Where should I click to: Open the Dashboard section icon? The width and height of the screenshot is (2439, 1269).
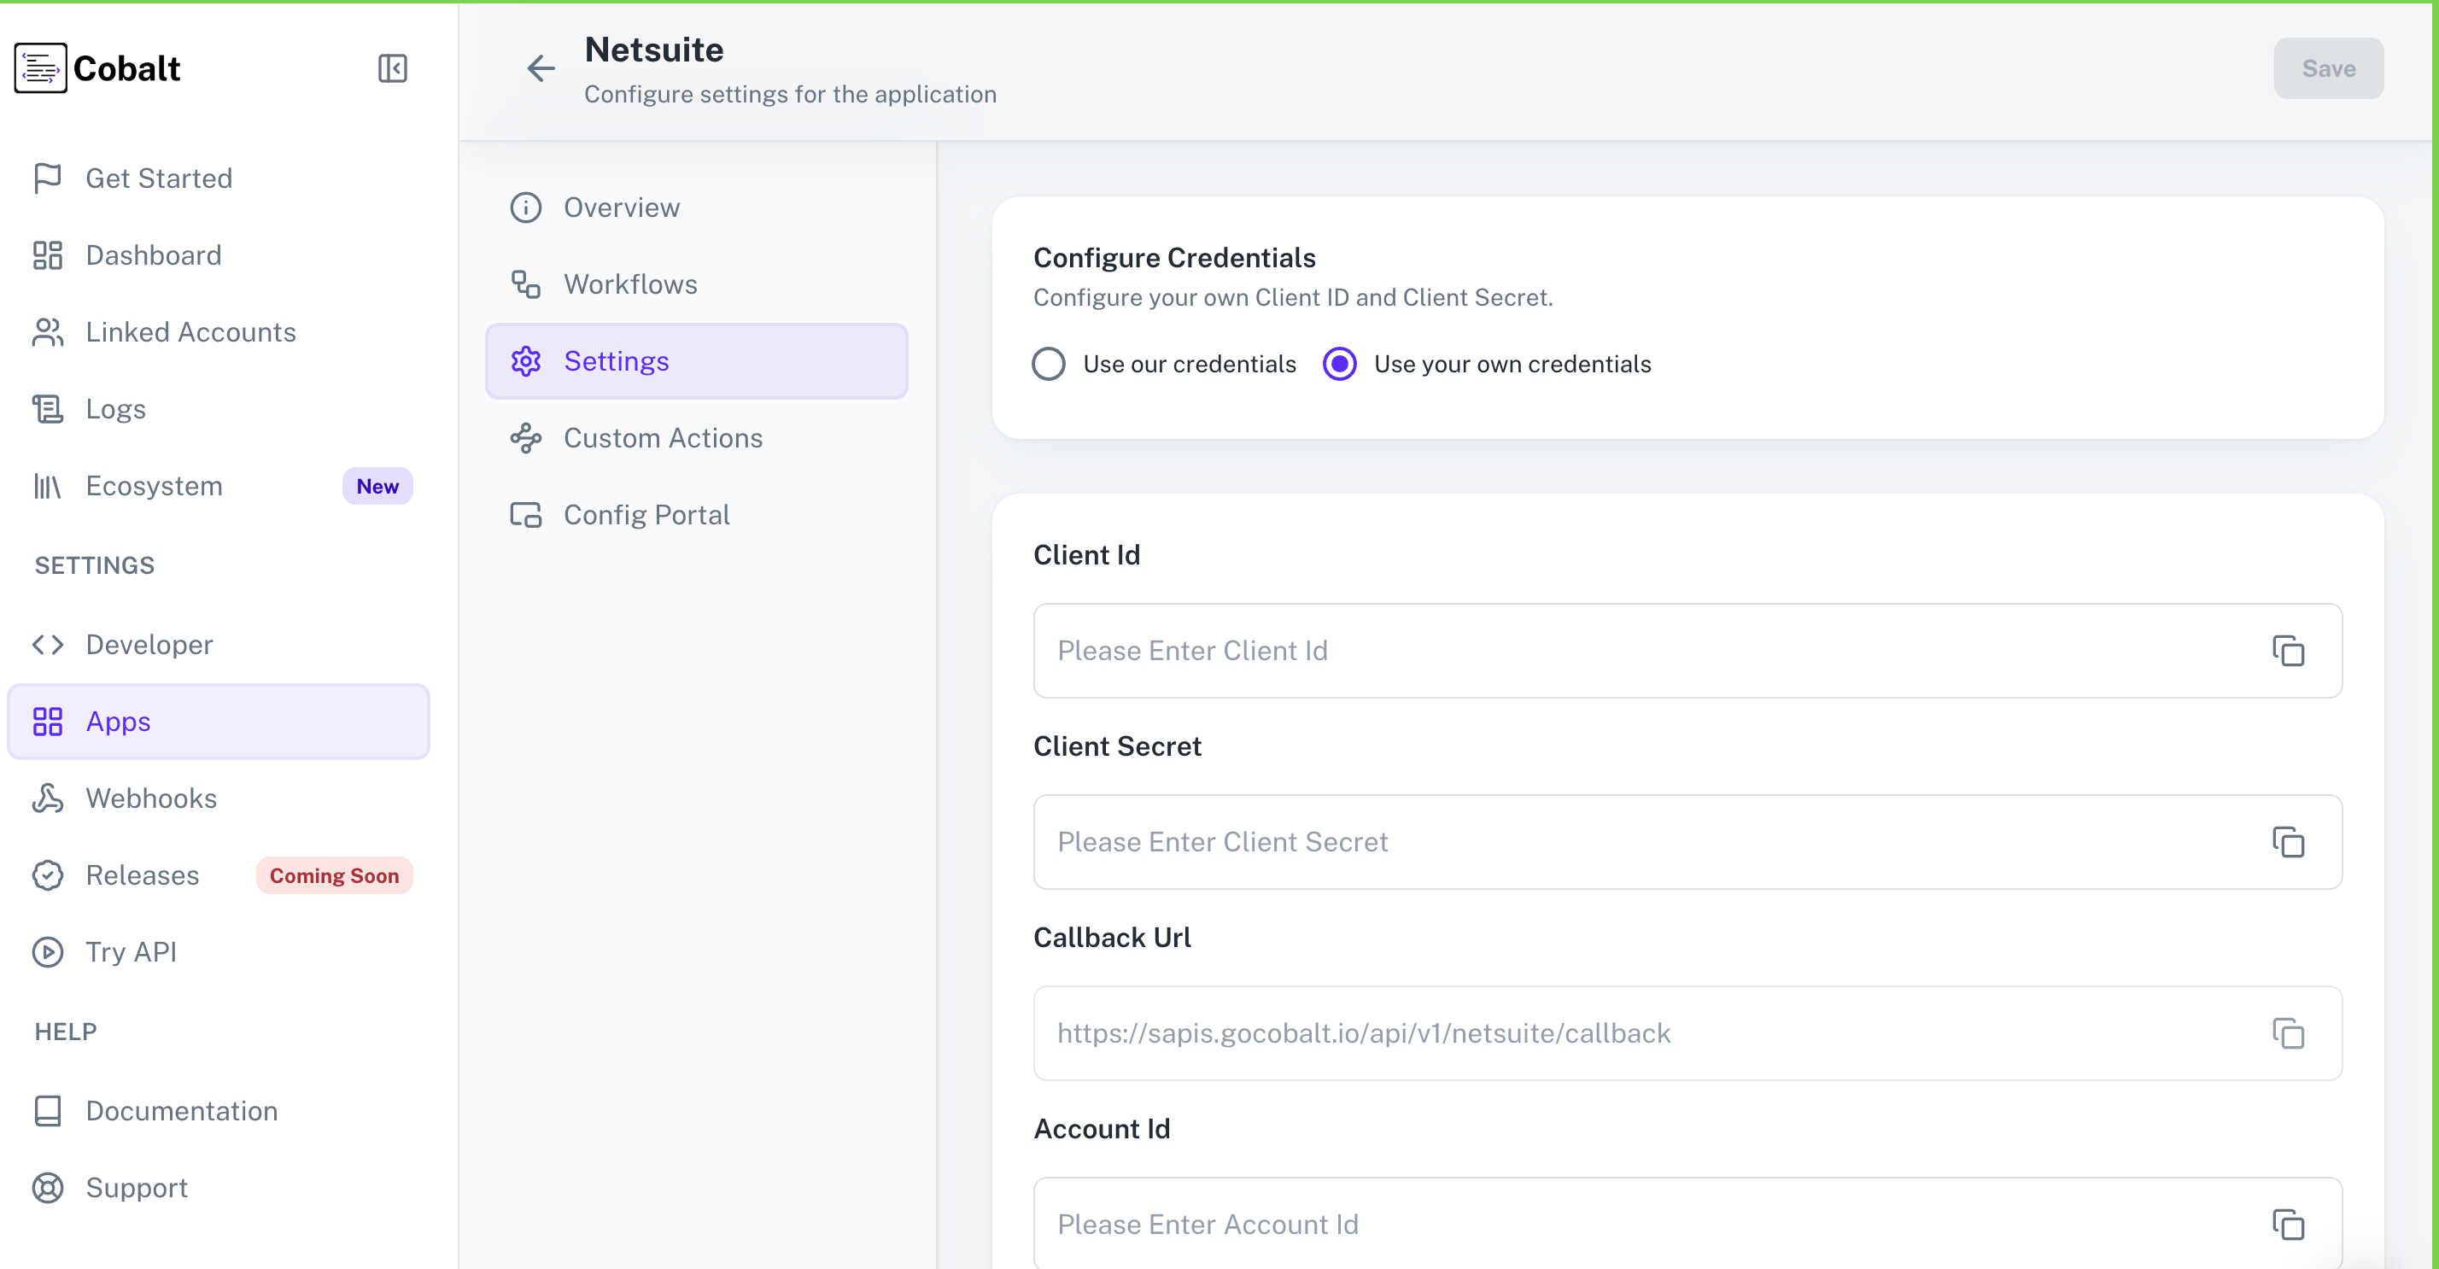49,254
